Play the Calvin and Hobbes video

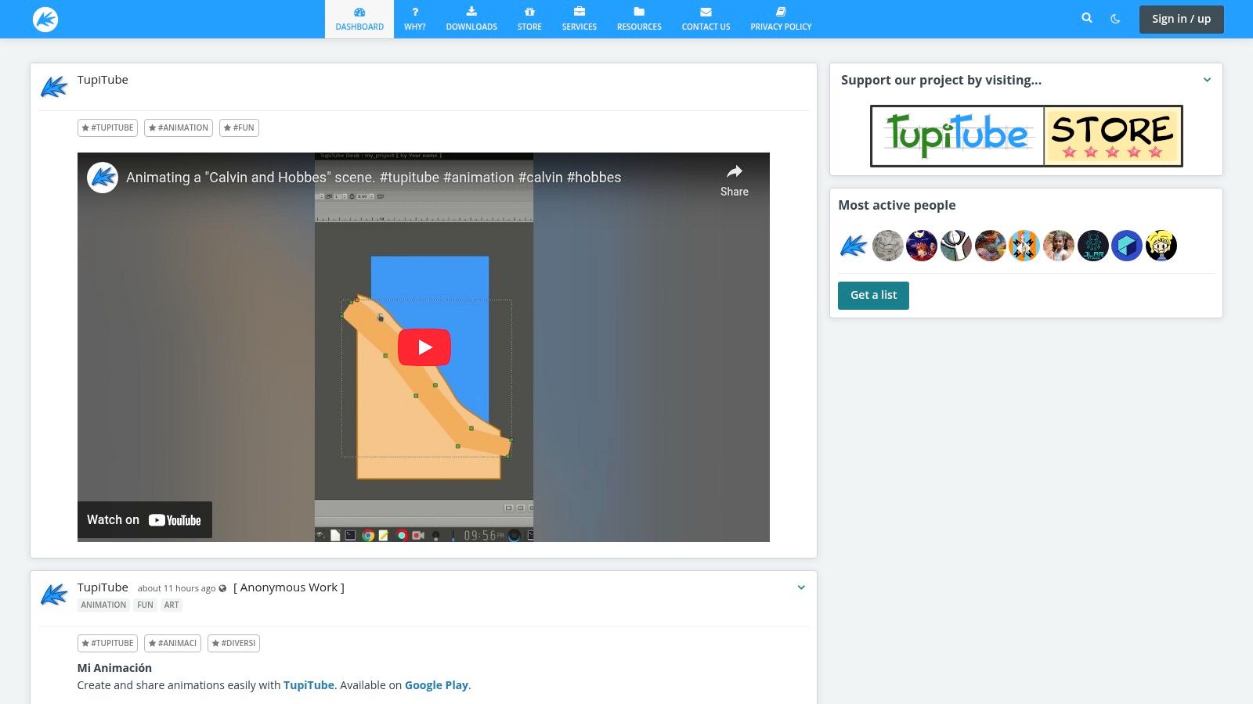click(424, 347)
